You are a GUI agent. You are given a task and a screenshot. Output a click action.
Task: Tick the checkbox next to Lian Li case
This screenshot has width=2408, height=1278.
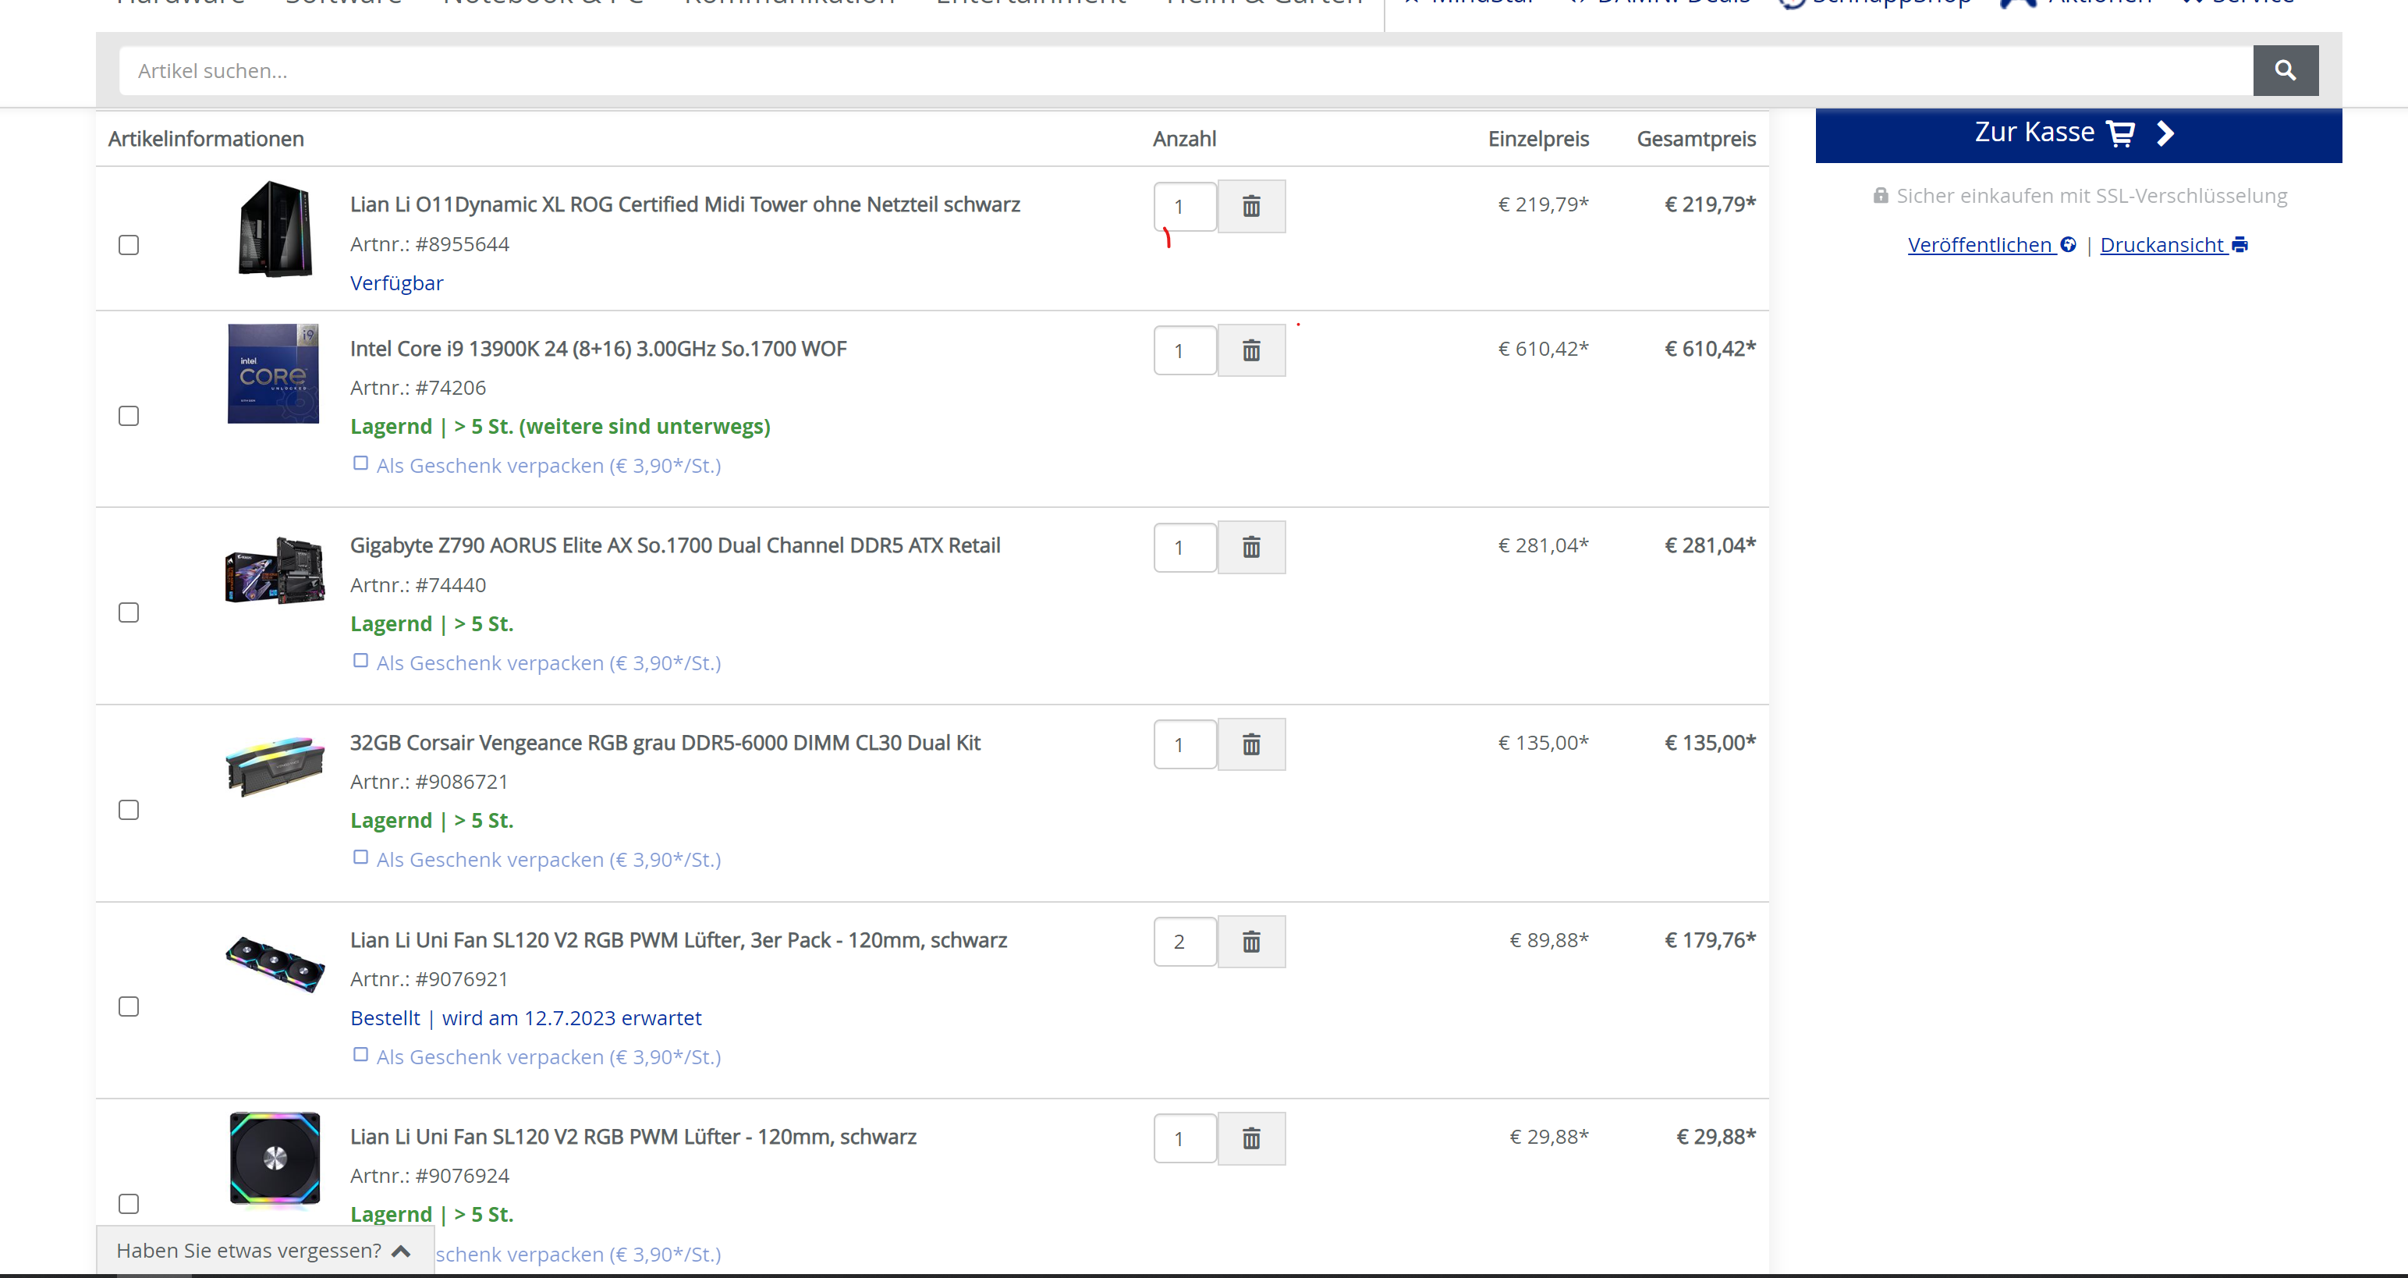129,245
